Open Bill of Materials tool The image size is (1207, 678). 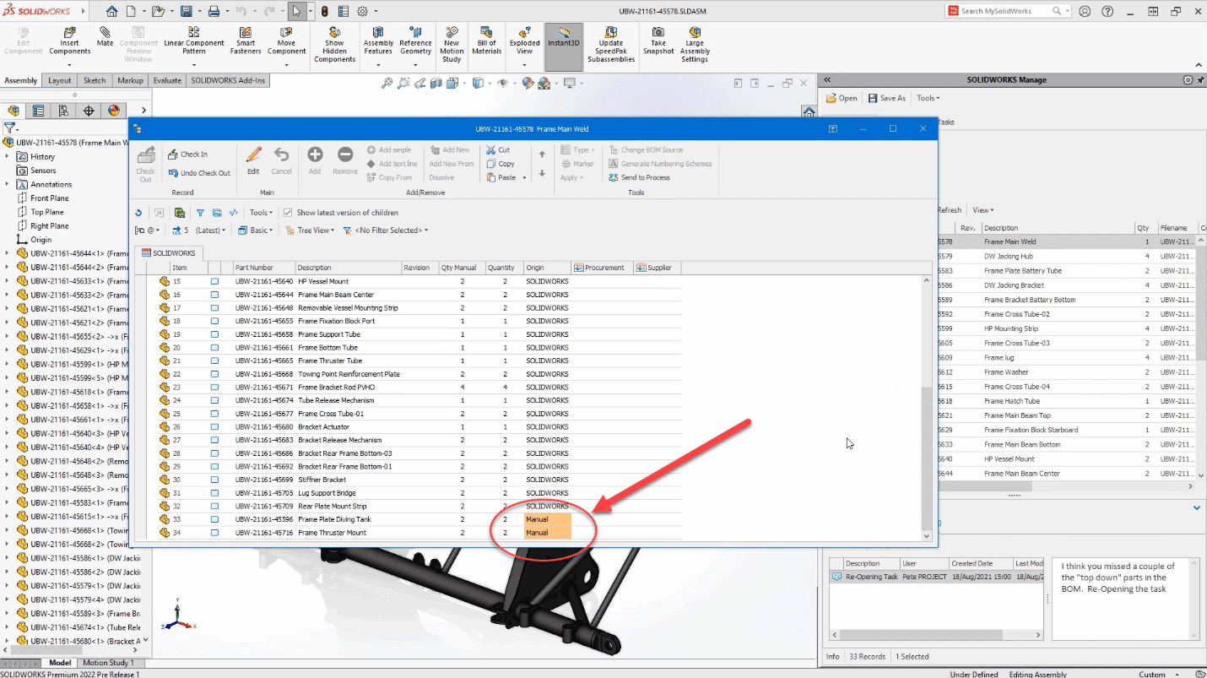tap(487, 41)
